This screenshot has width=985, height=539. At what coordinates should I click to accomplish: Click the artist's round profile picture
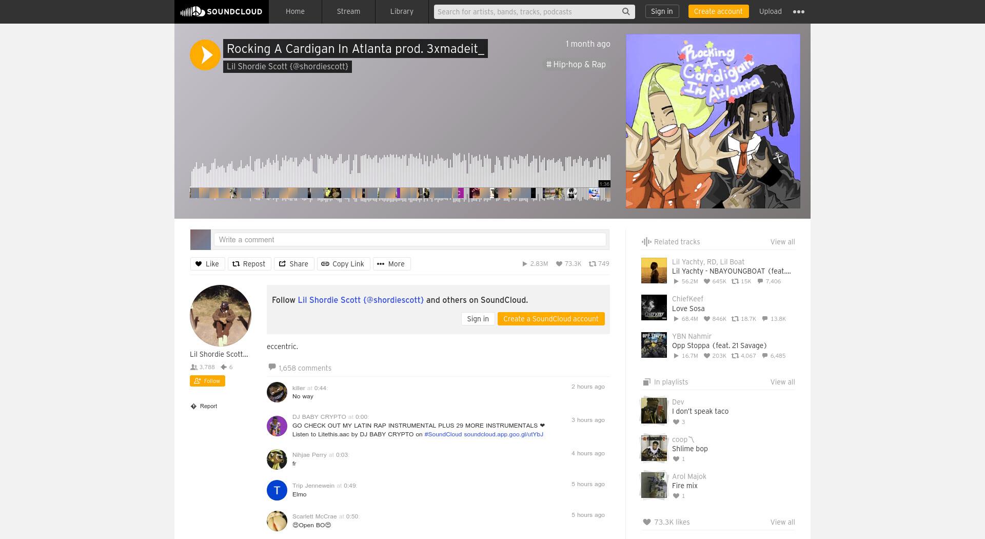(x=221, y=315)
